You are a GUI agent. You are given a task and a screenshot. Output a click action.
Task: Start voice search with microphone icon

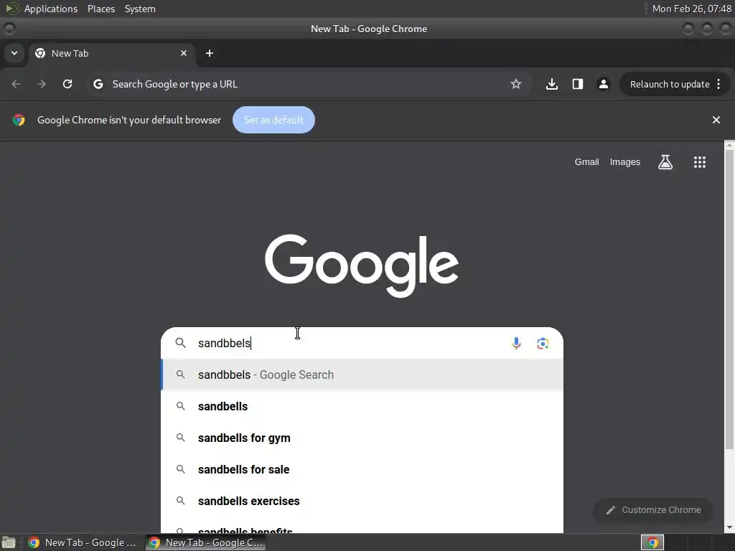click(x=516, y=344)
